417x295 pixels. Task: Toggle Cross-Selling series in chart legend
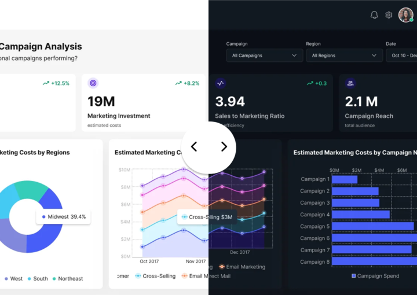click(155, 276)
